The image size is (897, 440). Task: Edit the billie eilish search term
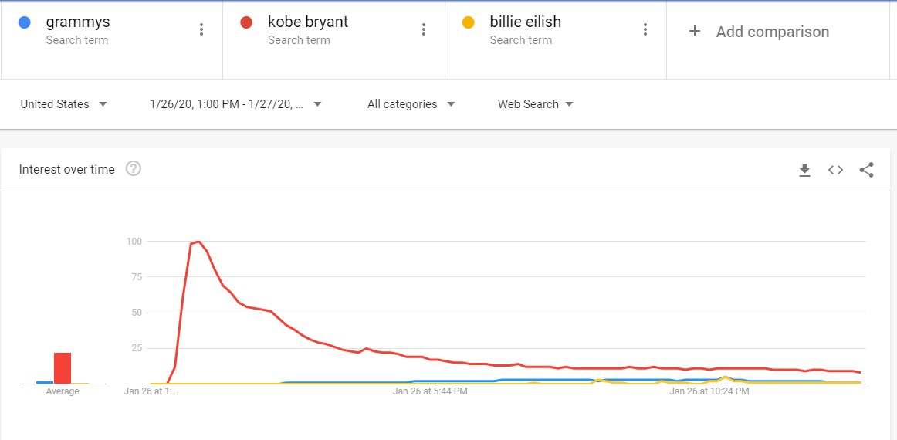pyautogui.click(x=525, y=22)
